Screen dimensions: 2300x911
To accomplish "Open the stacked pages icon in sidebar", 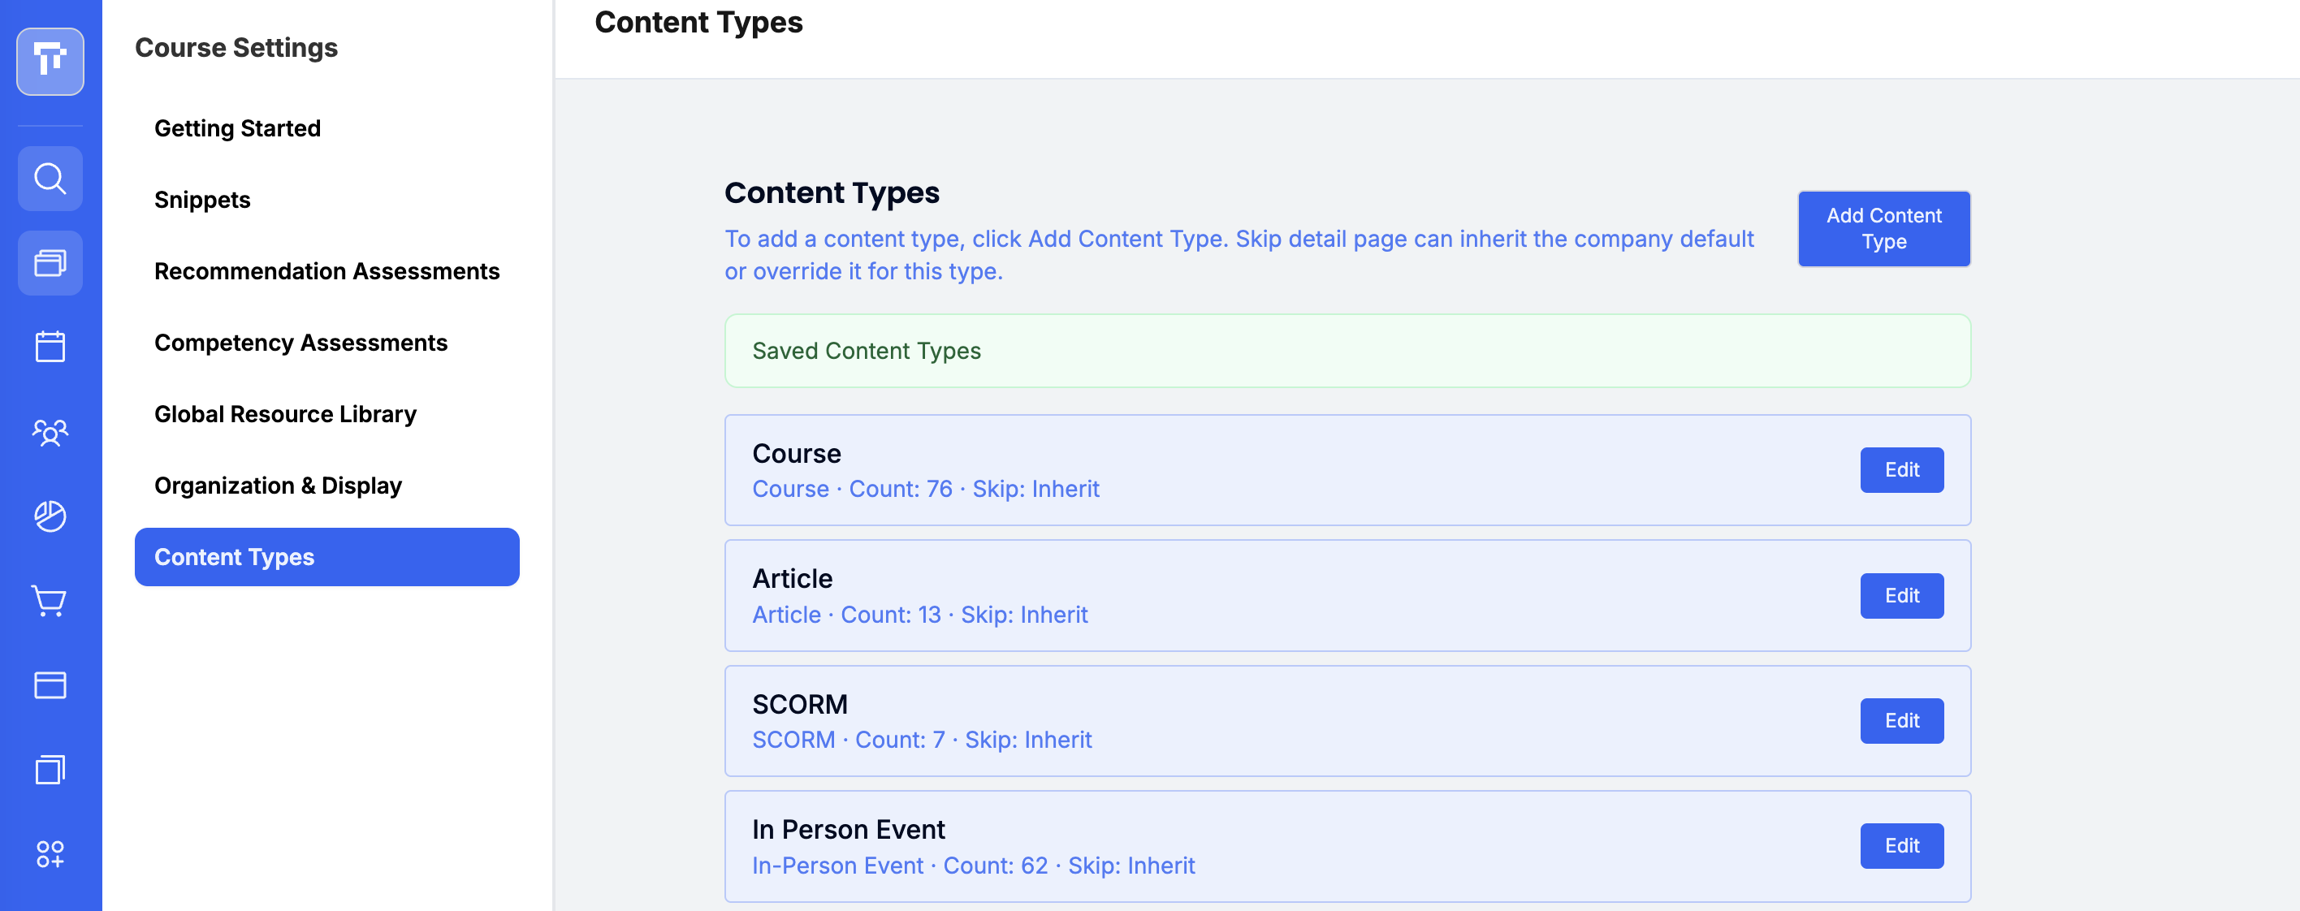I will pos(50,769).
